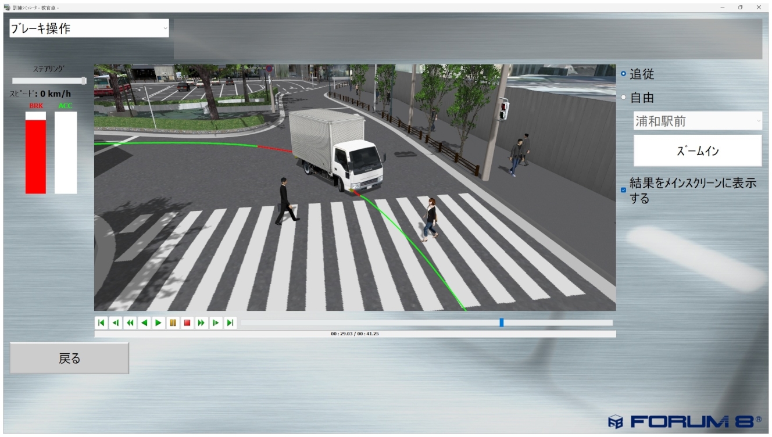Jump to the start of the replay
The height and width of the screenshot is (437, 772).
[101, 323]
